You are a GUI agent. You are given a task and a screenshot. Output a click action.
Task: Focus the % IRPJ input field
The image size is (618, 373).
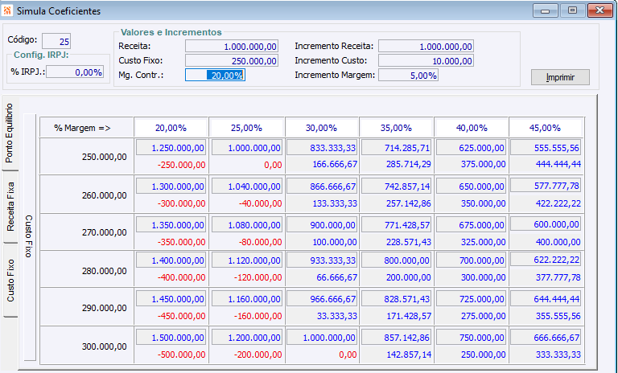pos(75,72)
